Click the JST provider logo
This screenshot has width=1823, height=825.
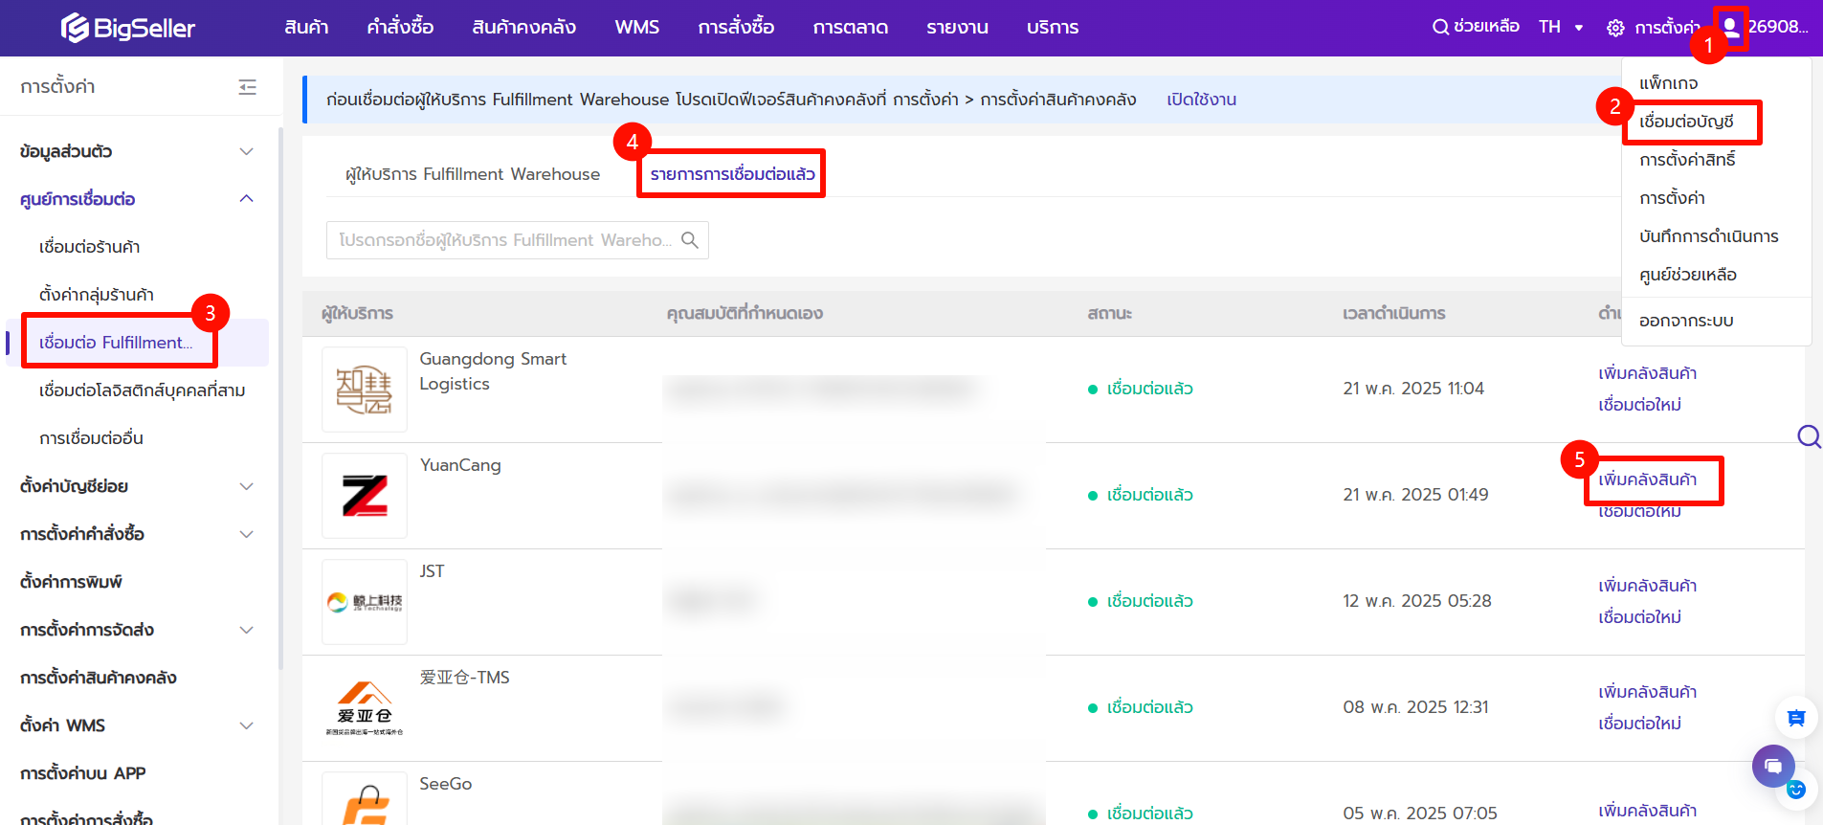coord(365,602)
